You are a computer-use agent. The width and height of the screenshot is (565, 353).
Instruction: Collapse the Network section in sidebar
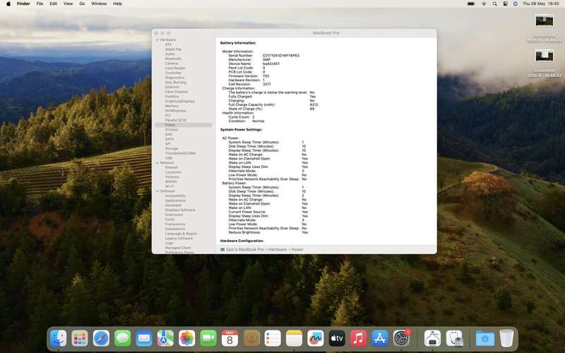[x=157, y=163]
